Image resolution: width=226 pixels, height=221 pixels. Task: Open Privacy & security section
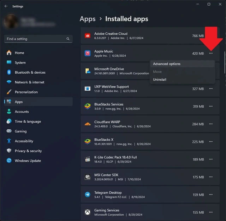[x=38, y=151]
